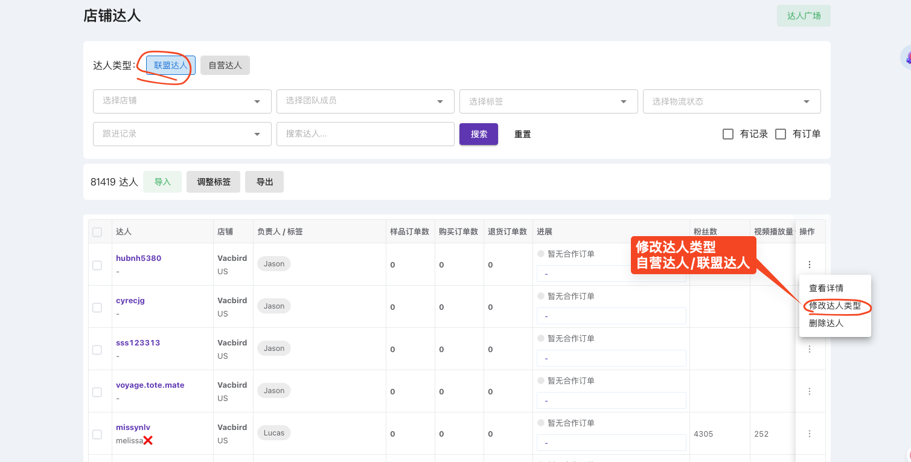
Task: Click the purple 搜索 button
Action: click(x=479, y=134)
